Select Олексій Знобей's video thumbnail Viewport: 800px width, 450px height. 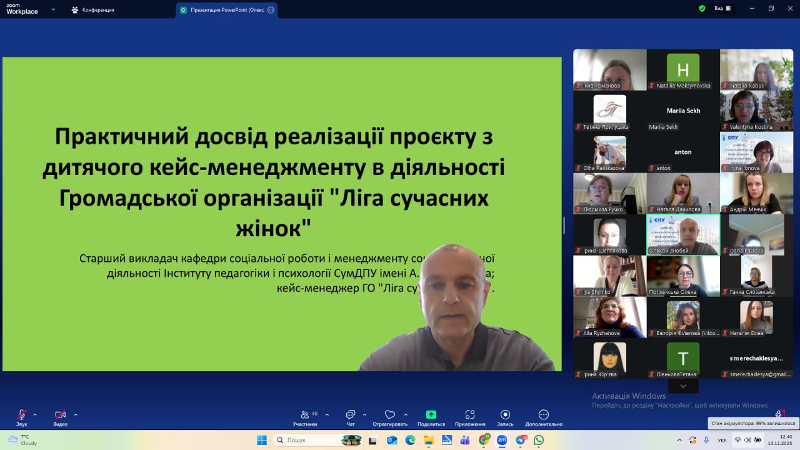683,234
